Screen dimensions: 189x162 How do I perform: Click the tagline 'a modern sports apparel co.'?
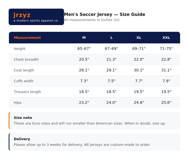pyautogui.click(x=36, y=20)
